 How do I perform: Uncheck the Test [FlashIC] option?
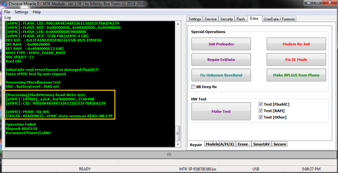point(261,104)
